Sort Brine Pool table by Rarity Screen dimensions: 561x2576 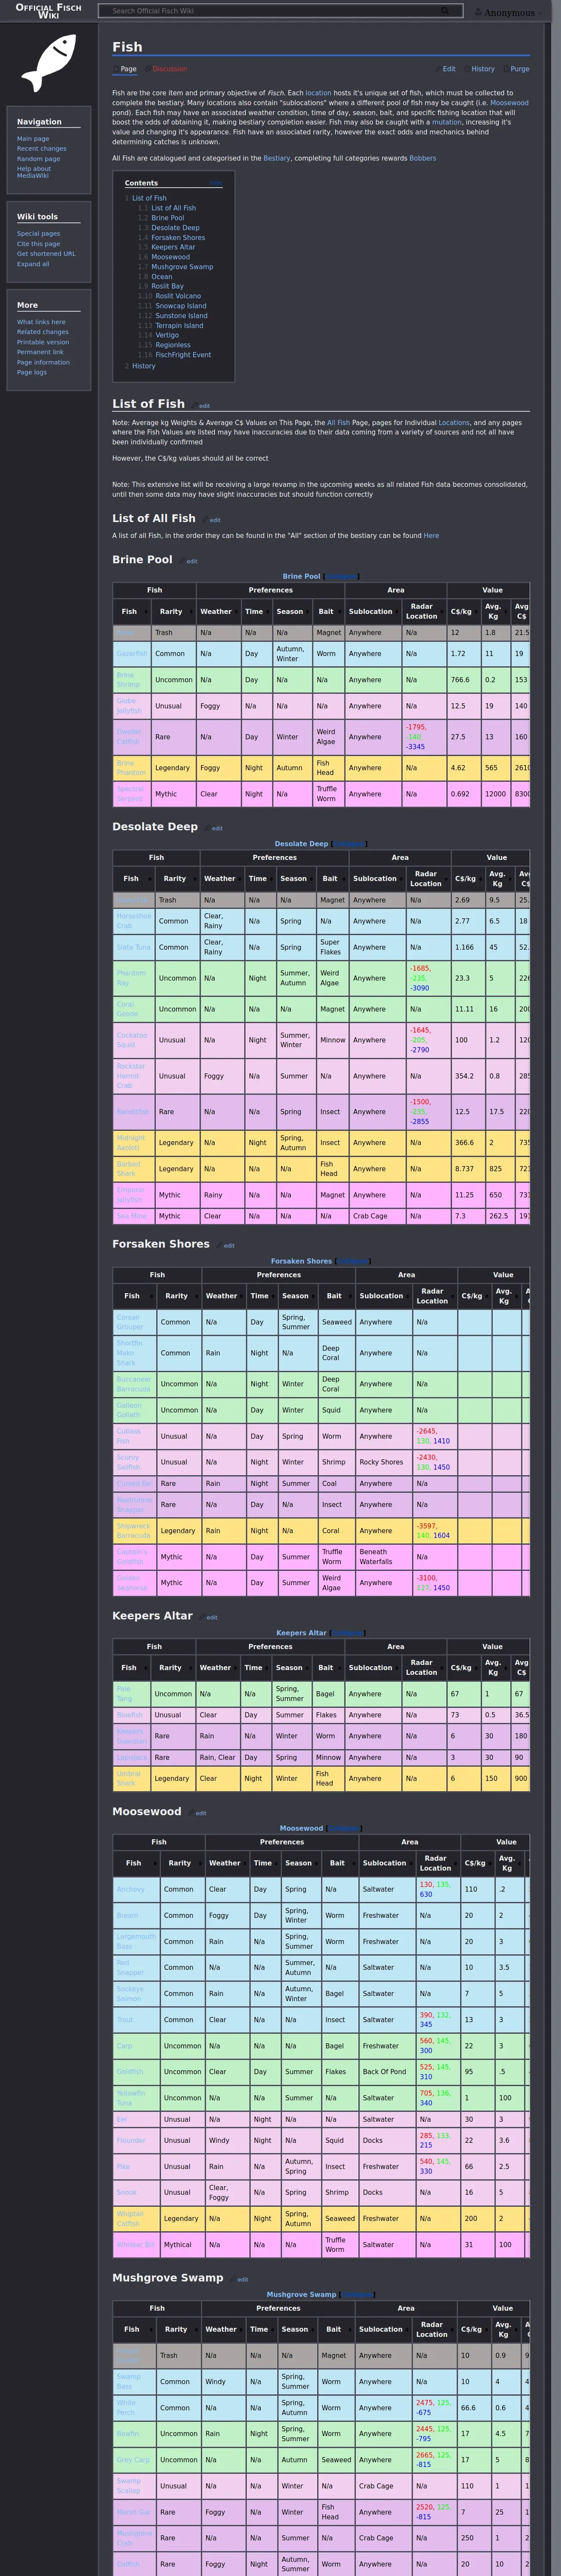(x=173, y=612)
